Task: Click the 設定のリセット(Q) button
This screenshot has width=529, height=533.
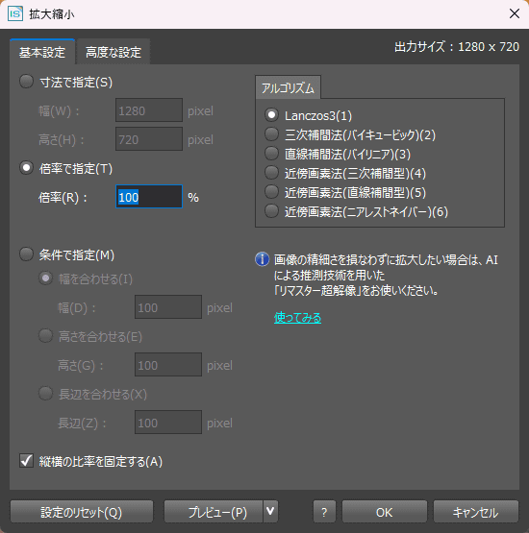Action: click(x=82, y=512)
